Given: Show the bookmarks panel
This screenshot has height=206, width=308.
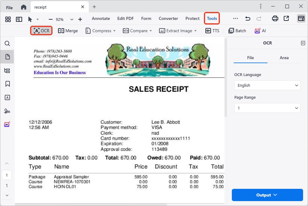Looking at the screenshot, I should pyautogui.click(x=7, y=84).
